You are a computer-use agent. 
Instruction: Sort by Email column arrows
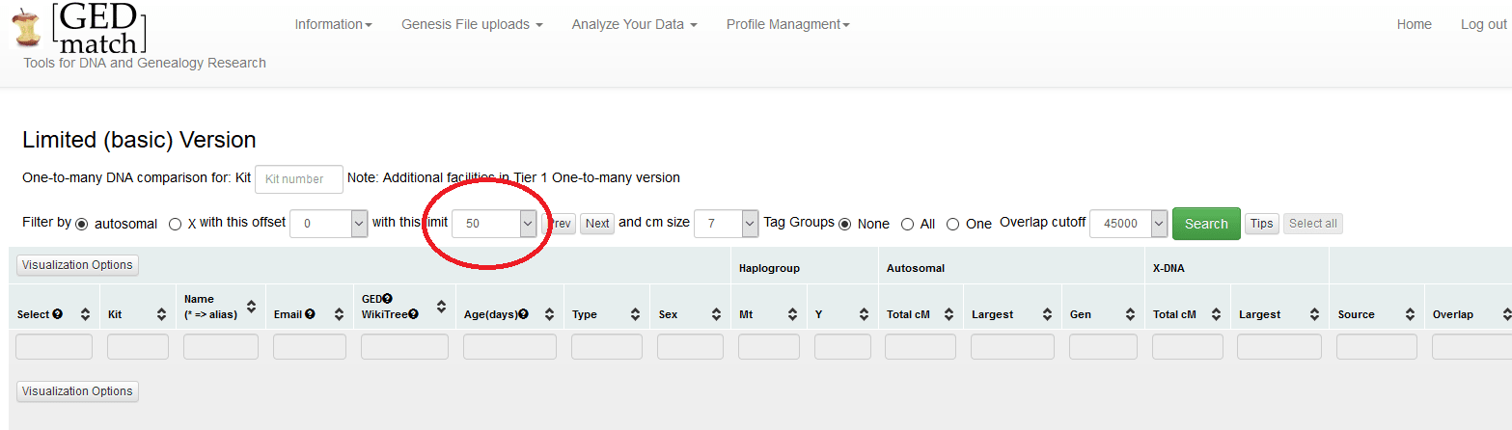coord(339,314)
